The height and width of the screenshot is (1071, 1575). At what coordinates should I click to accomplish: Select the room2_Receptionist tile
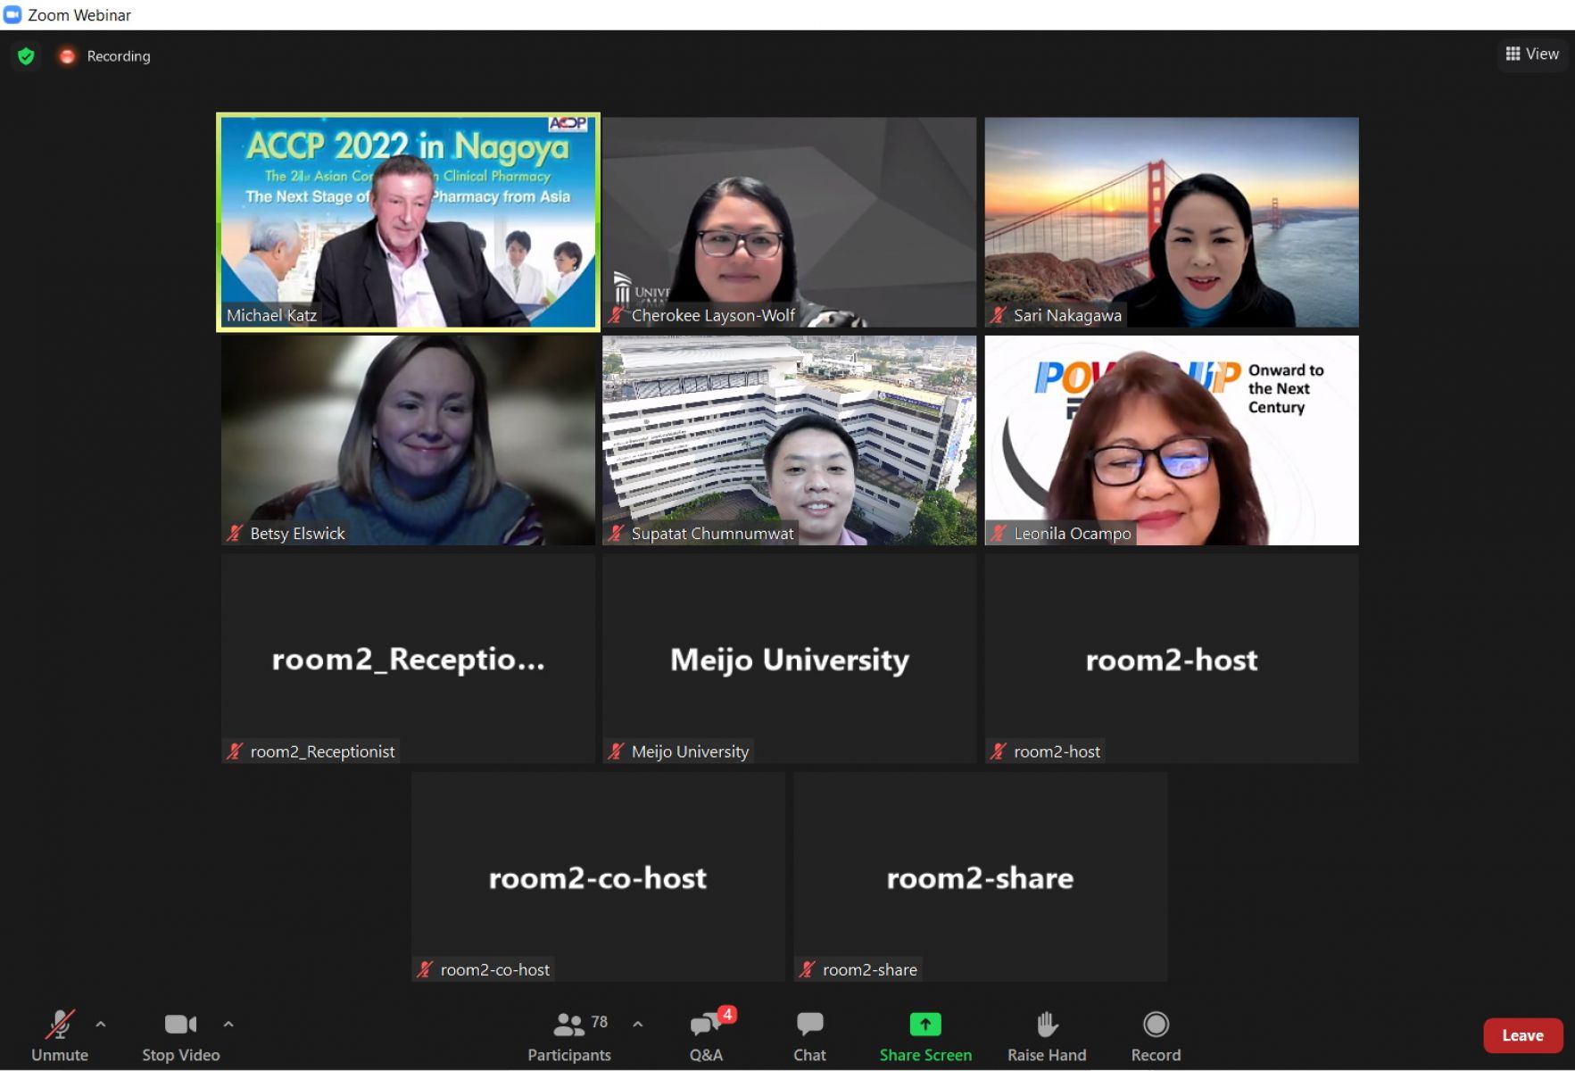pos(408,659)
